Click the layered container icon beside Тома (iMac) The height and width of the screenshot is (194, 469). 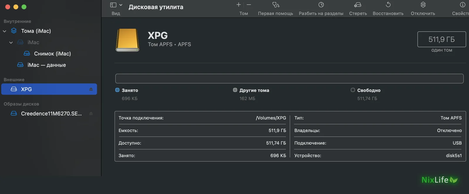(x=14, y=31)
